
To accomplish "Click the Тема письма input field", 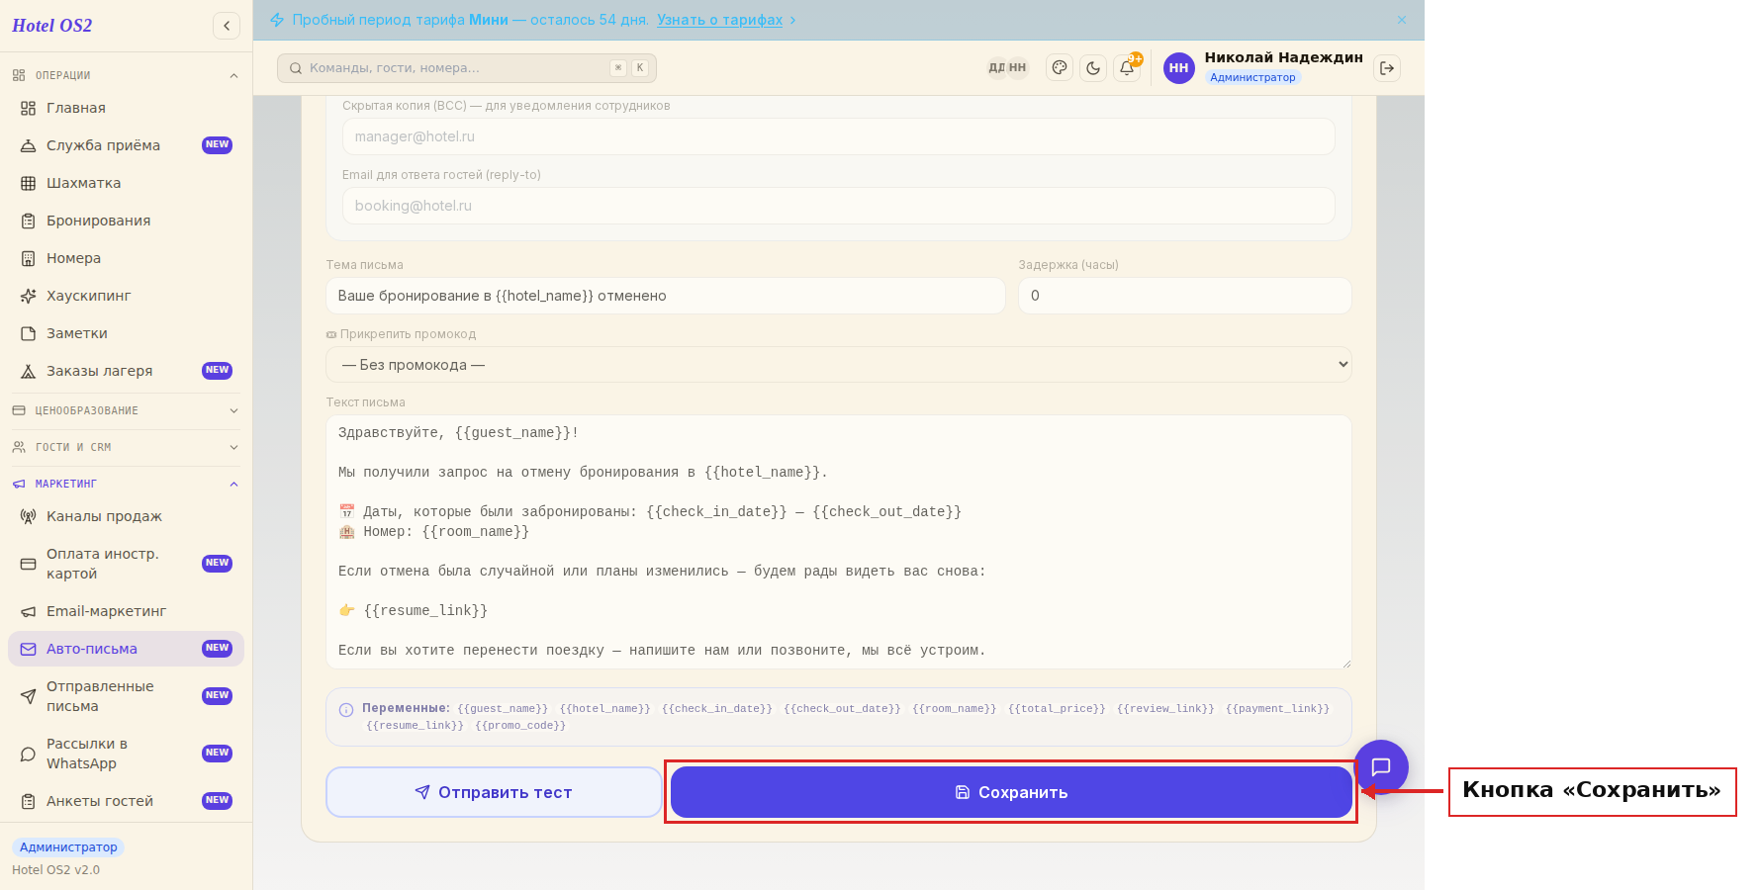I will click(x=666, y=296).
